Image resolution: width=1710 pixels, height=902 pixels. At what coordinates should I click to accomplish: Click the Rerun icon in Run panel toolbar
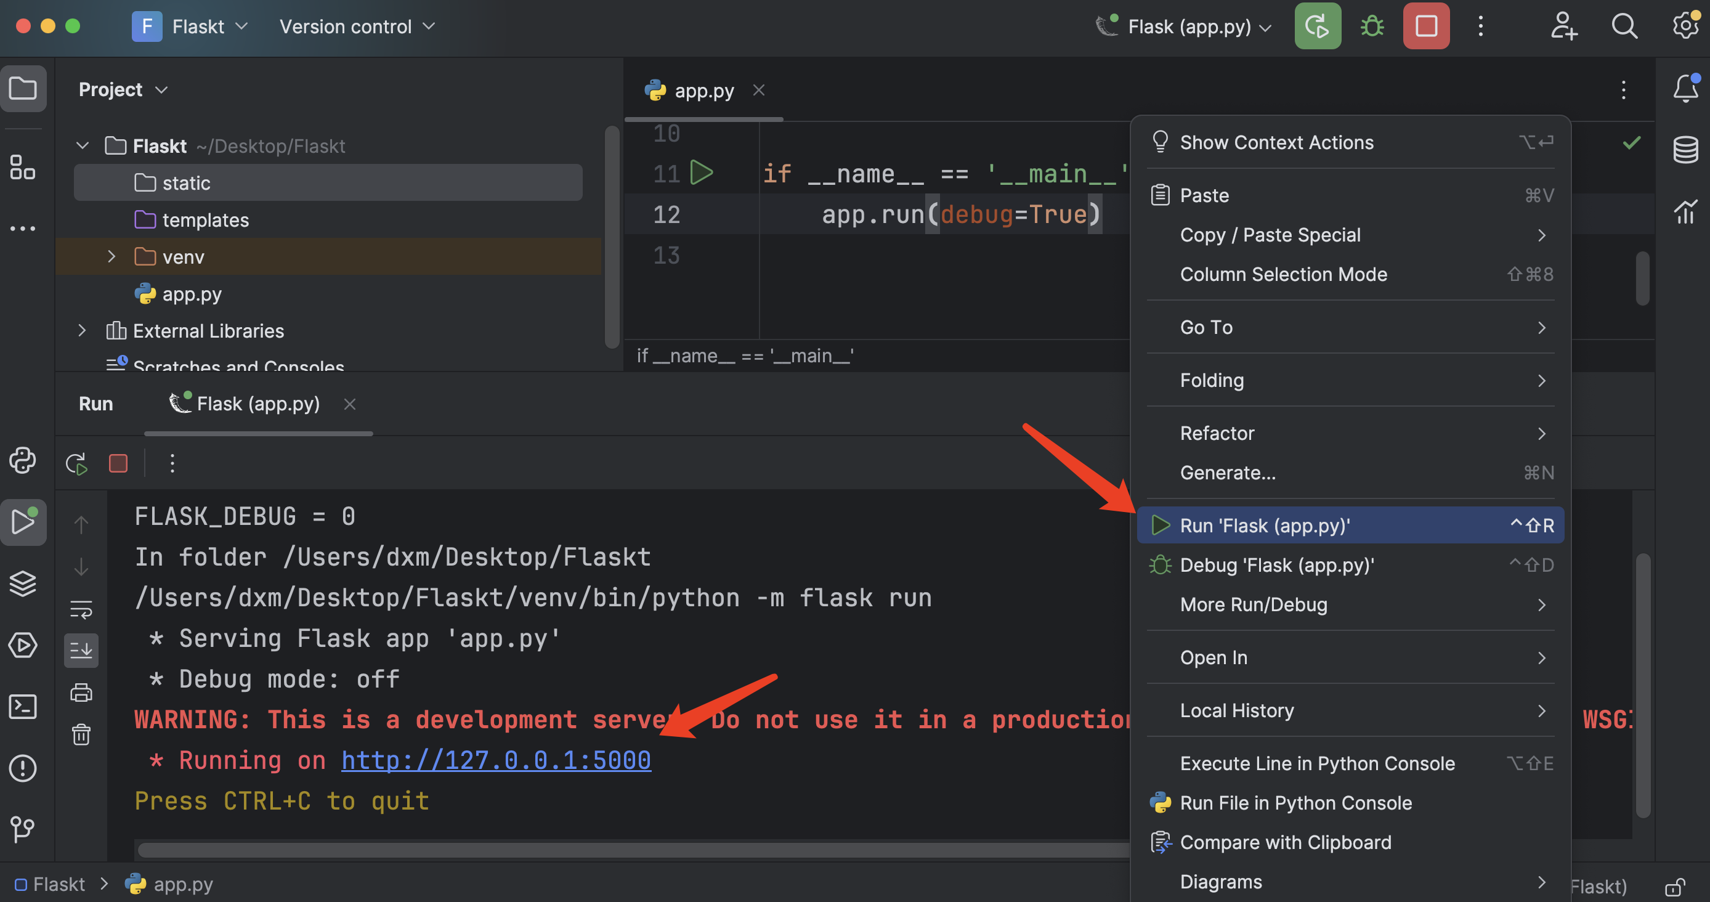(77, 463)
